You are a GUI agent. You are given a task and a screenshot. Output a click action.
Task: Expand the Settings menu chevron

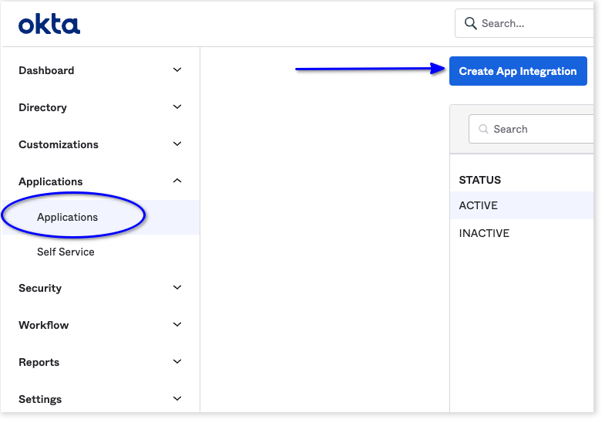[x=177, y=399]
